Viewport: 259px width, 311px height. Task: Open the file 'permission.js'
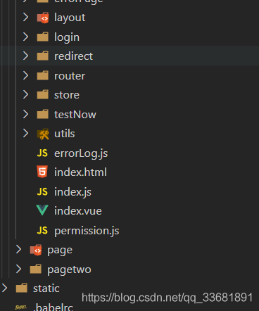[x=87, y=231]
